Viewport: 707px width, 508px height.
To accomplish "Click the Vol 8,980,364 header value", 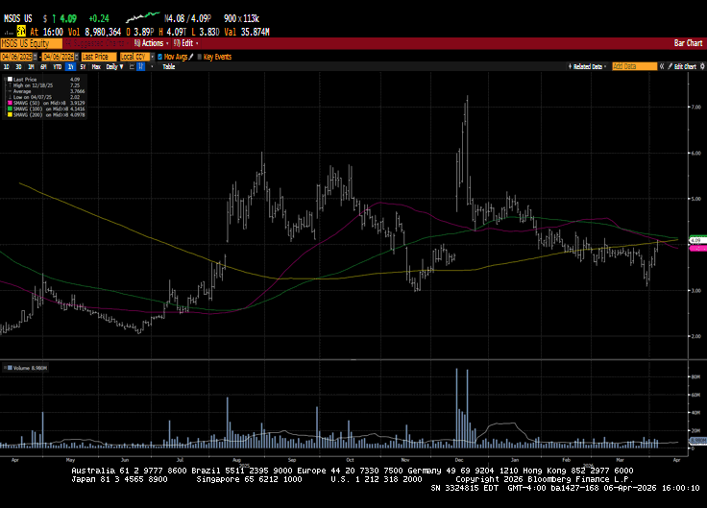I will point(94,32).
